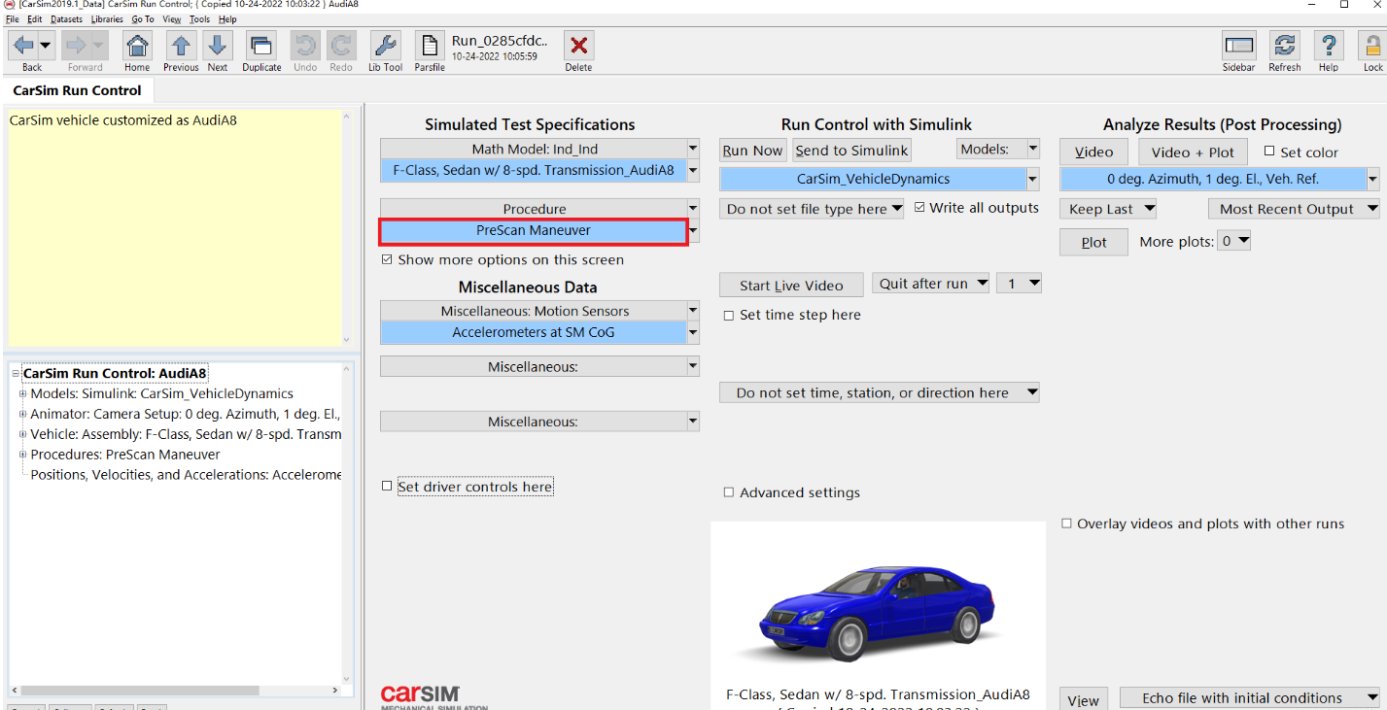Open Help via question mark icon
Screen dimensions: 1387x710
(x=1329, y=46)
